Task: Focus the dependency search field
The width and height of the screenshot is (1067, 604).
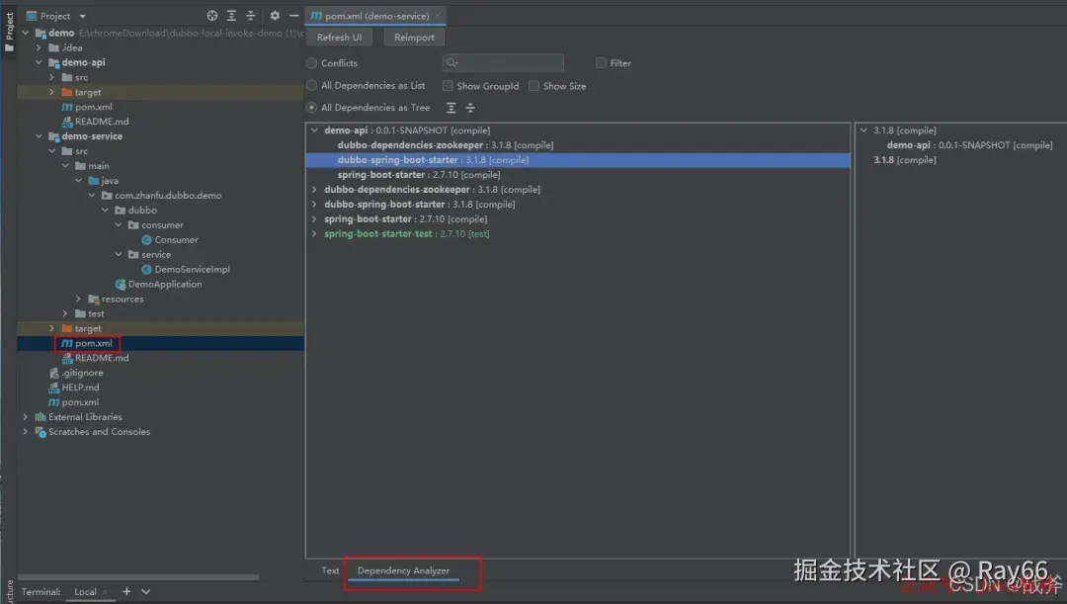Action: [503, 62]
